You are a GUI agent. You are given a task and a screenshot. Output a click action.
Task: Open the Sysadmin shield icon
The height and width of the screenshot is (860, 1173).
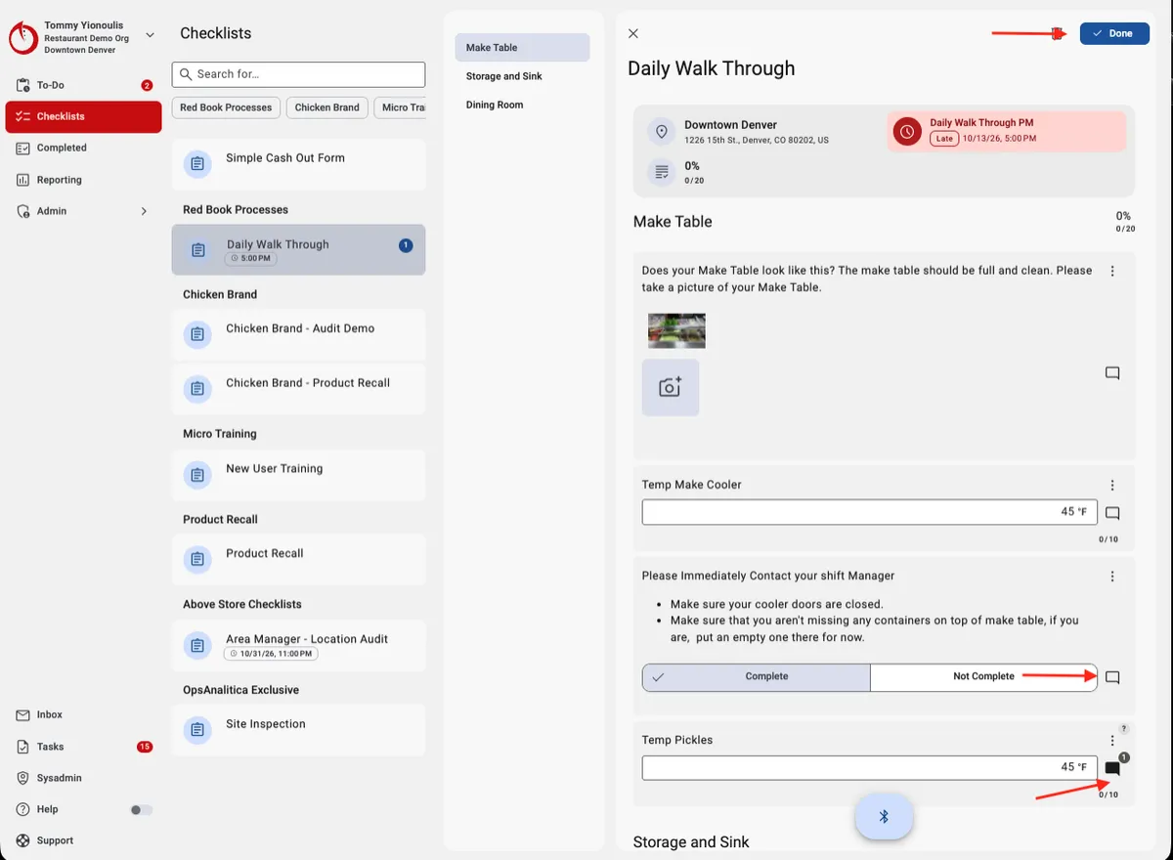pyautogui.click(x=23, y=778)
